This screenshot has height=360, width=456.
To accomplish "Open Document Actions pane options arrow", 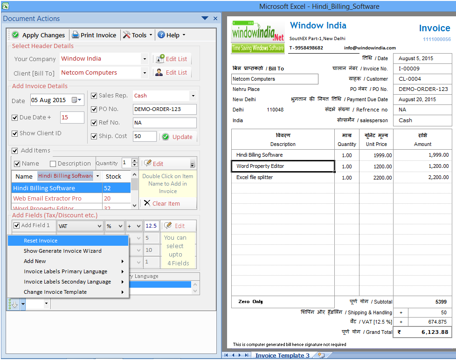I will 205,18.
